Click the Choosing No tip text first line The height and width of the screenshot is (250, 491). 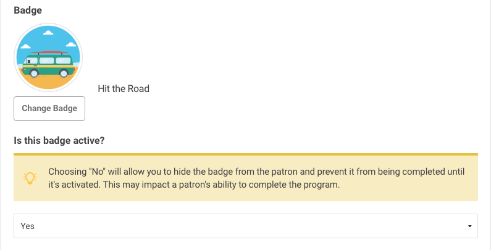[256, 172]
